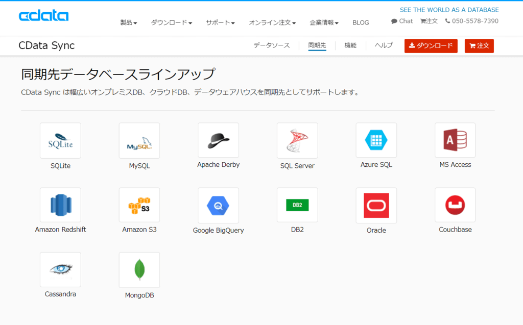Click the Google BigQuery text label
This screenshot has width=523, height=325.
pos(219,230)
